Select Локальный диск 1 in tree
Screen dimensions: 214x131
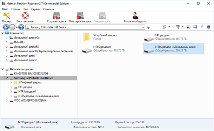(25, 56)
